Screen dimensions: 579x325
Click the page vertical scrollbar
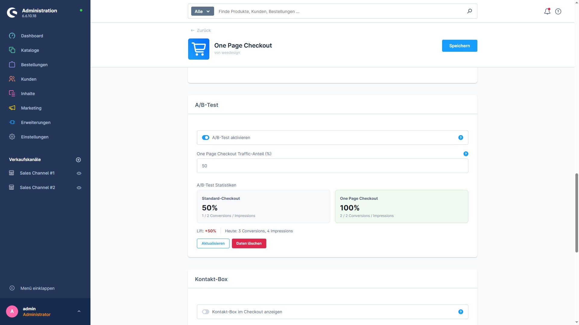point(577,213)
